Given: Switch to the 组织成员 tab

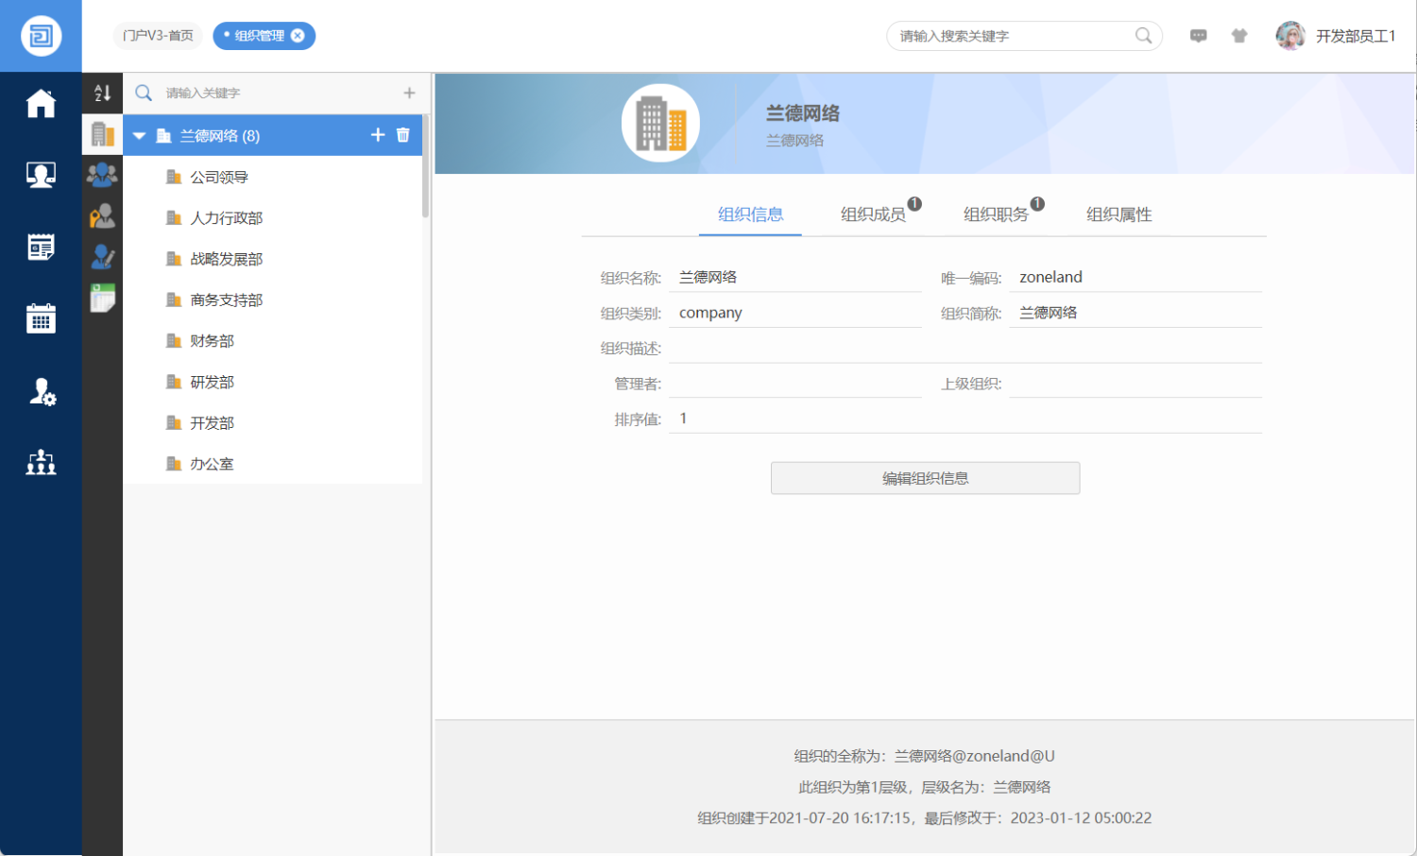Looking at the screenshot, I should click(x=872, y=214).
